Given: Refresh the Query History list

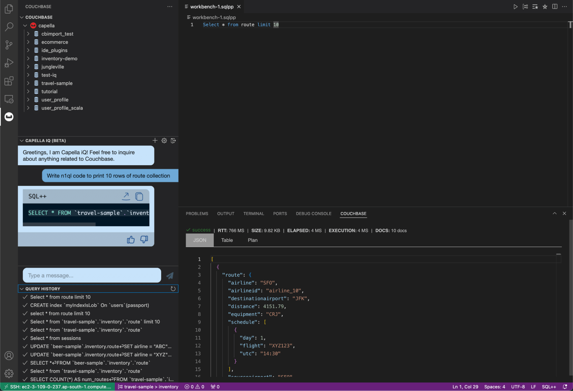Looking at the screenshot, I should point(173,289).
